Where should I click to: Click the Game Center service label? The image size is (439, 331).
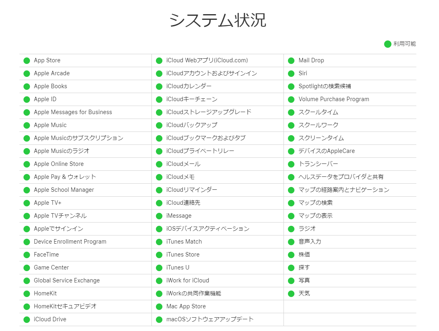tap(51, 267)
